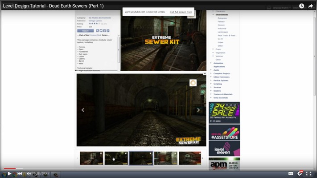Seek on the red video progress bar
The width and height of the screenshot is (317, 178).
coord(10,168)
